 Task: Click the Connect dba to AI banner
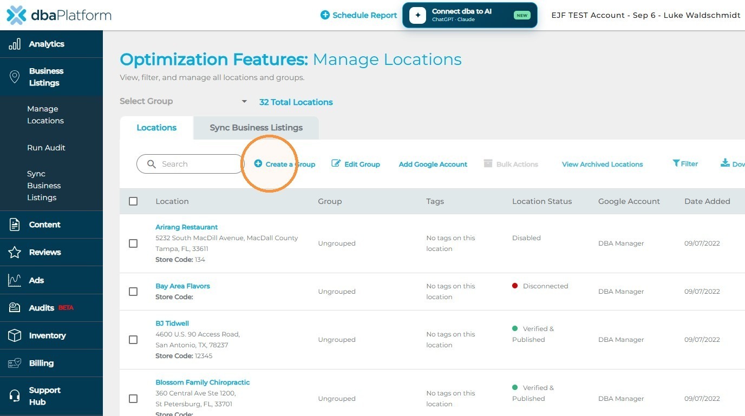point(470,15)
